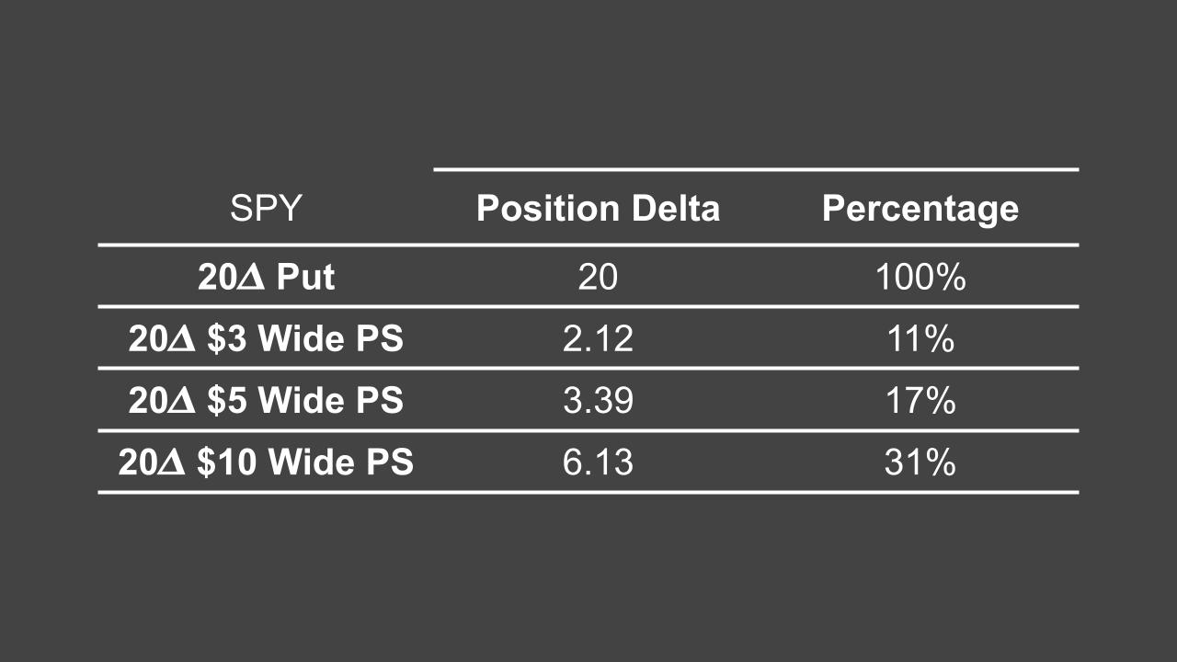Image resolution: width=1177 pixels, height=662 pixels.
Task: Select the 100% percentage cell
Action: [920, 277]
